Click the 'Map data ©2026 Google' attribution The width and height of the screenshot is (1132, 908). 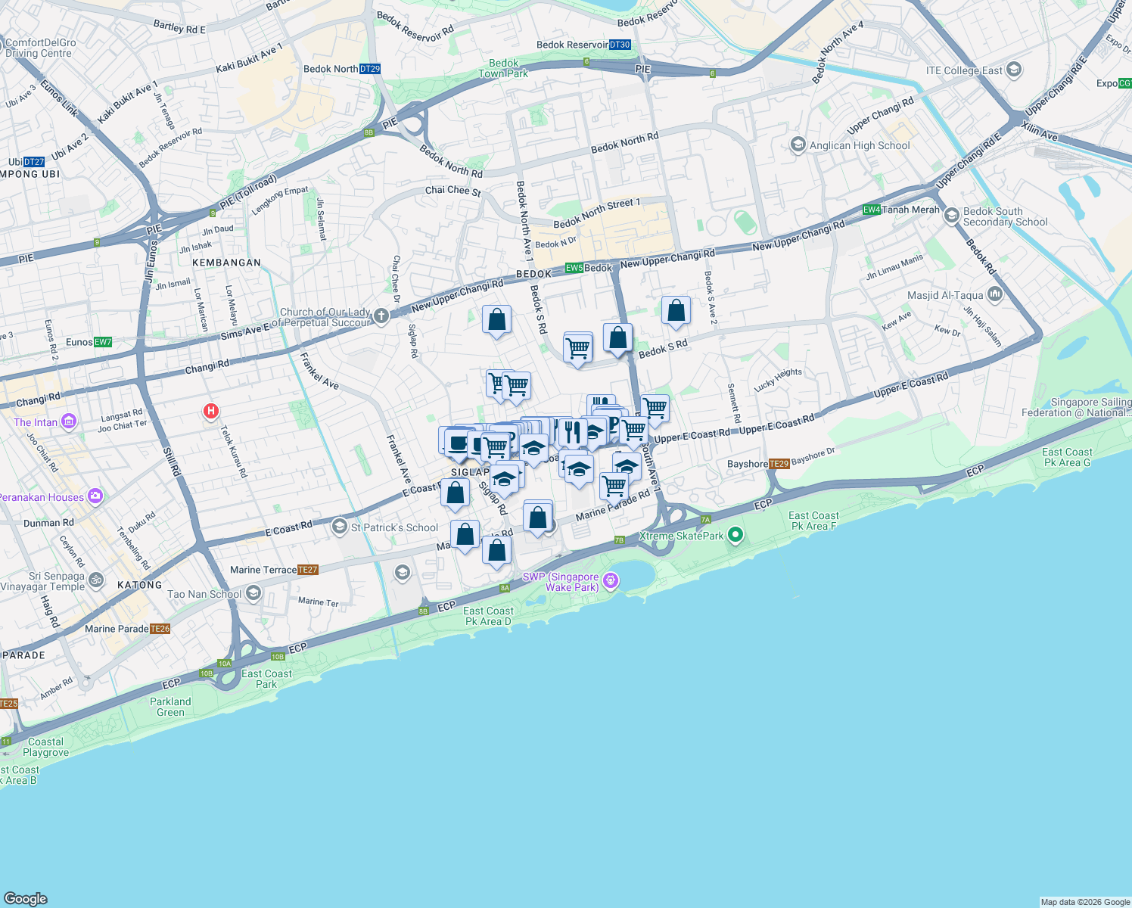click(1085, 902)
